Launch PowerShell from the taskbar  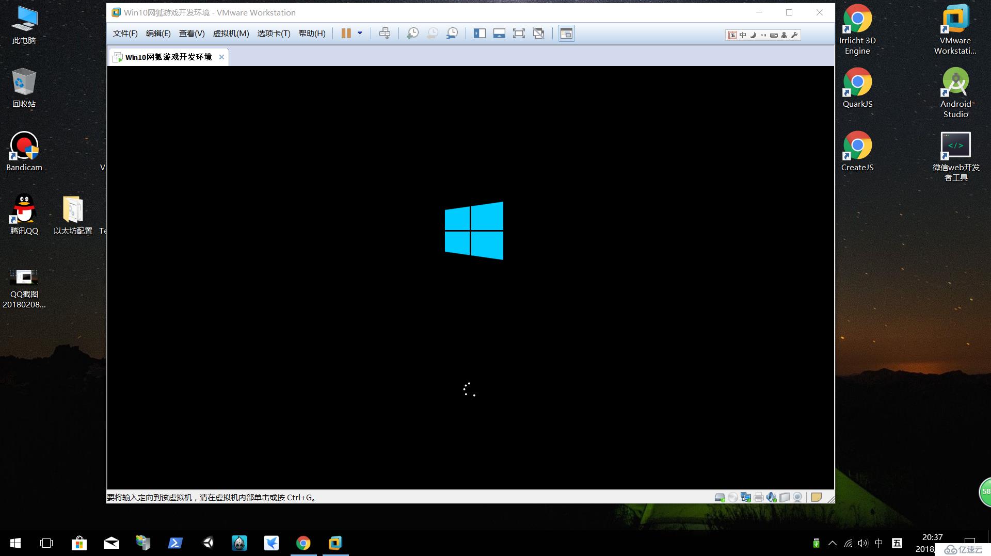coord(175,543)
